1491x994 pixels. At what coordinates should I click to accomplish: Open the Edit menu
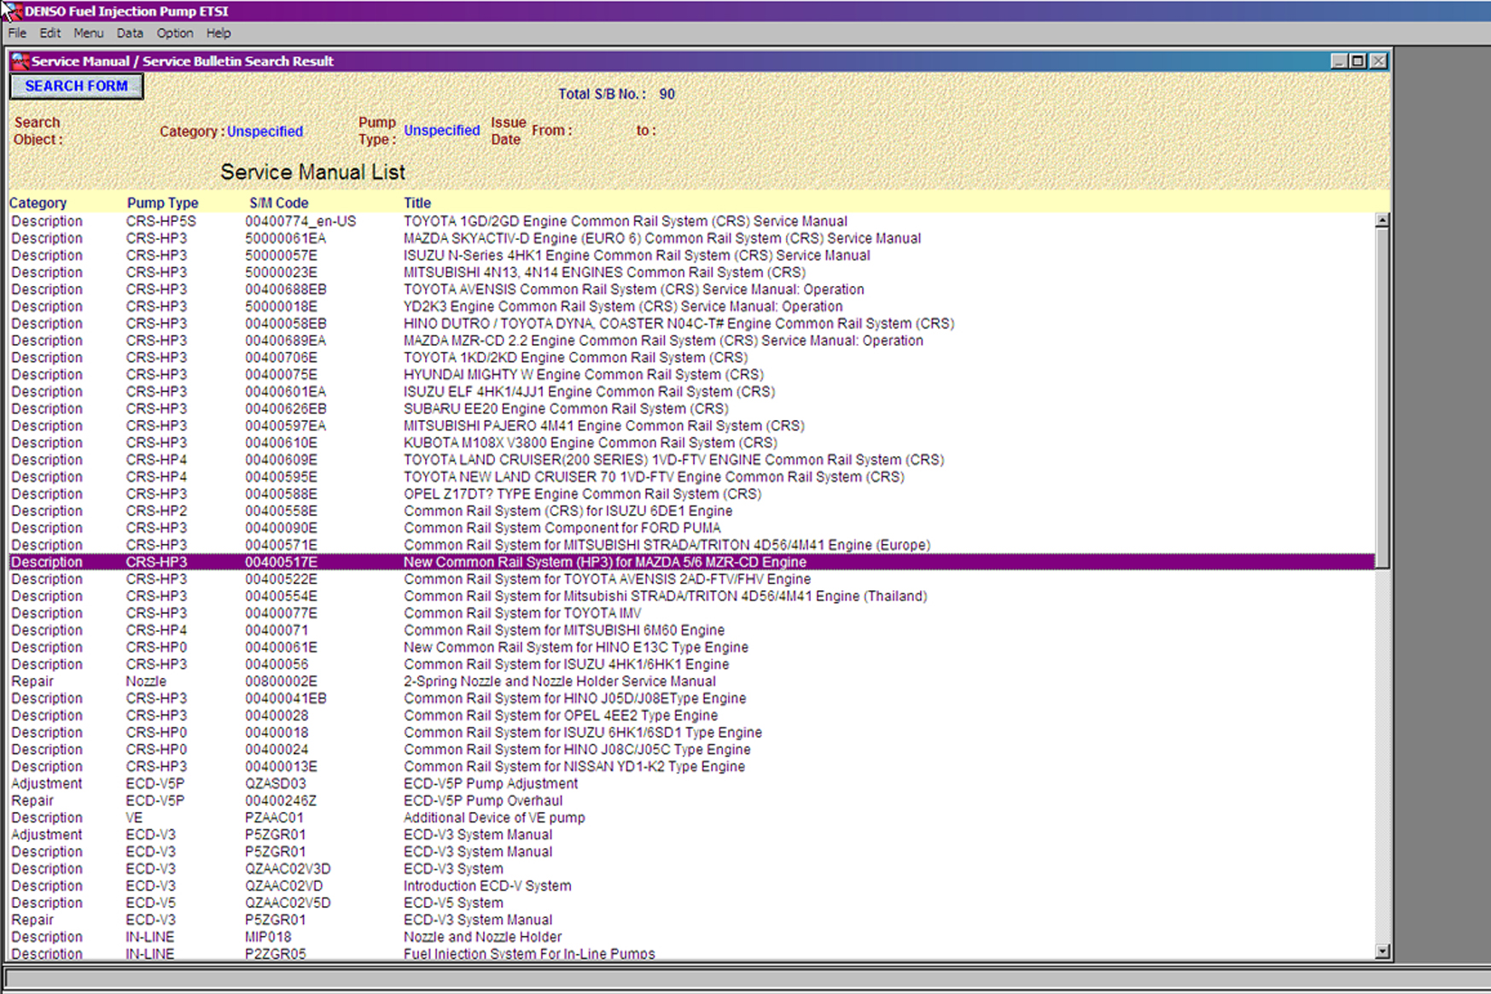pos(50,33)
